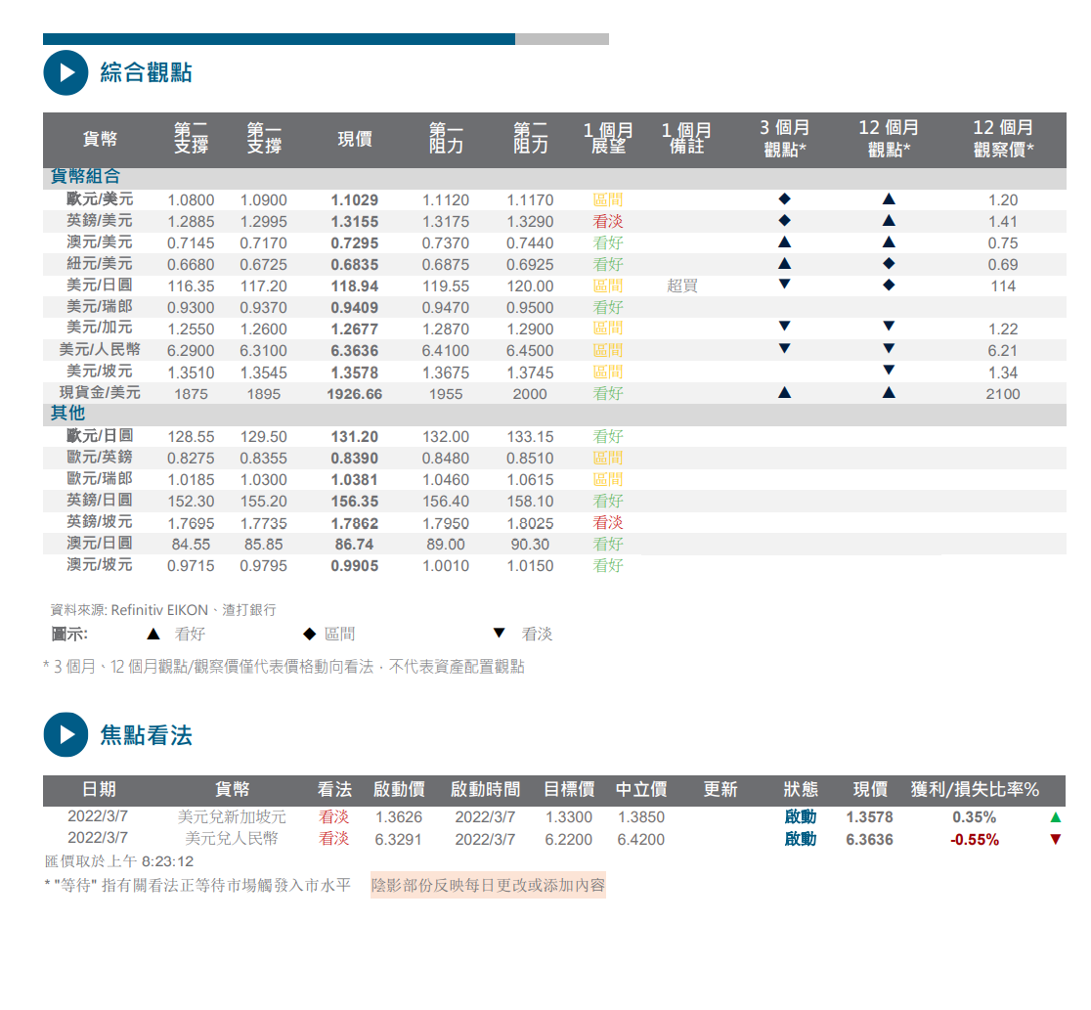
Task: Click the peach-shaded 陰影部份 note
Action: tap(488, 886)
